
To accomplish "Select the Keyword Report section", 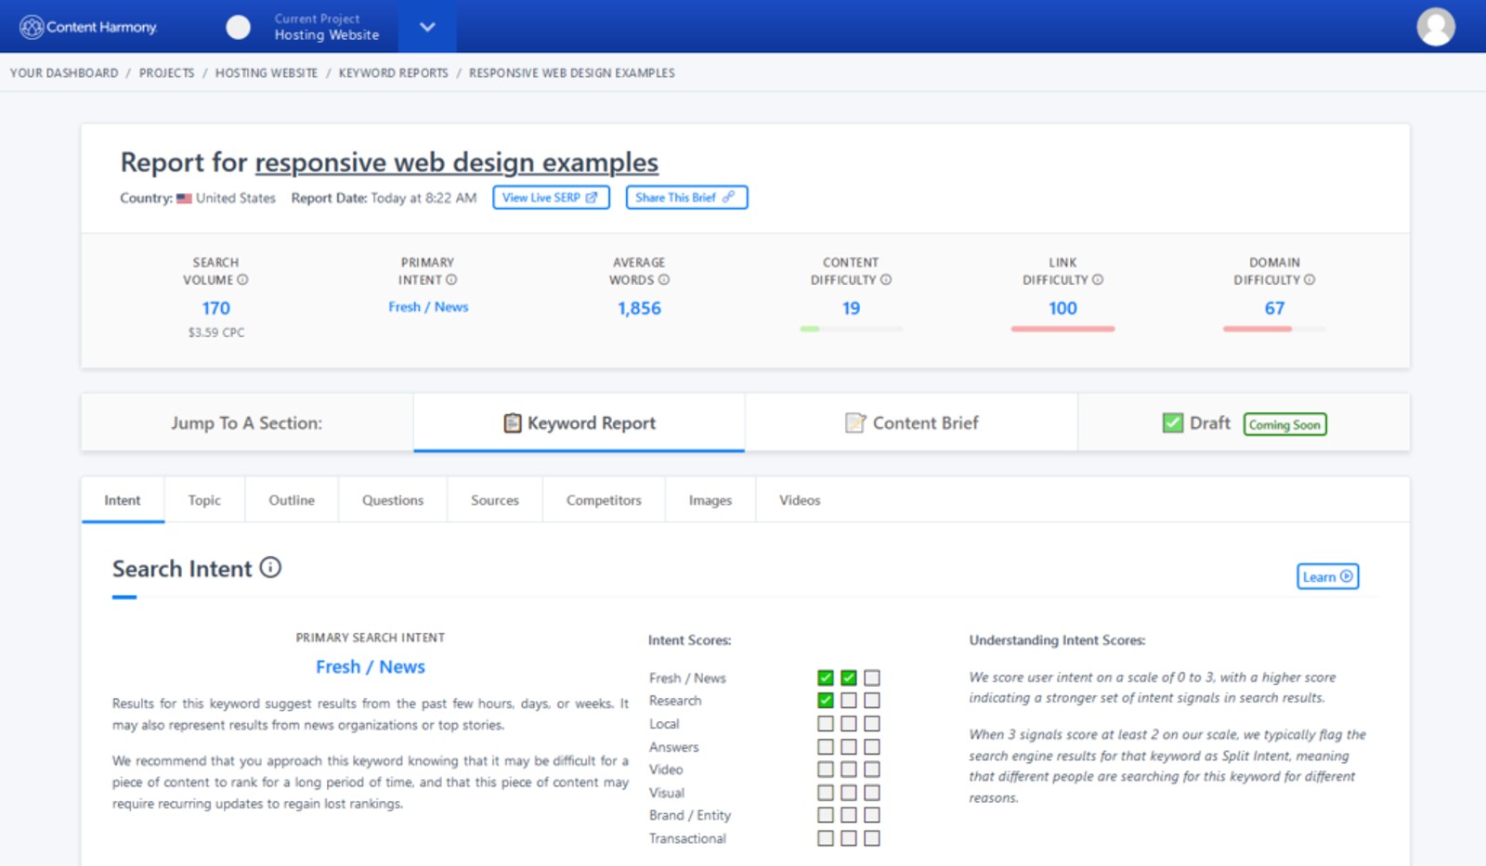I will (x=580, y=423).
